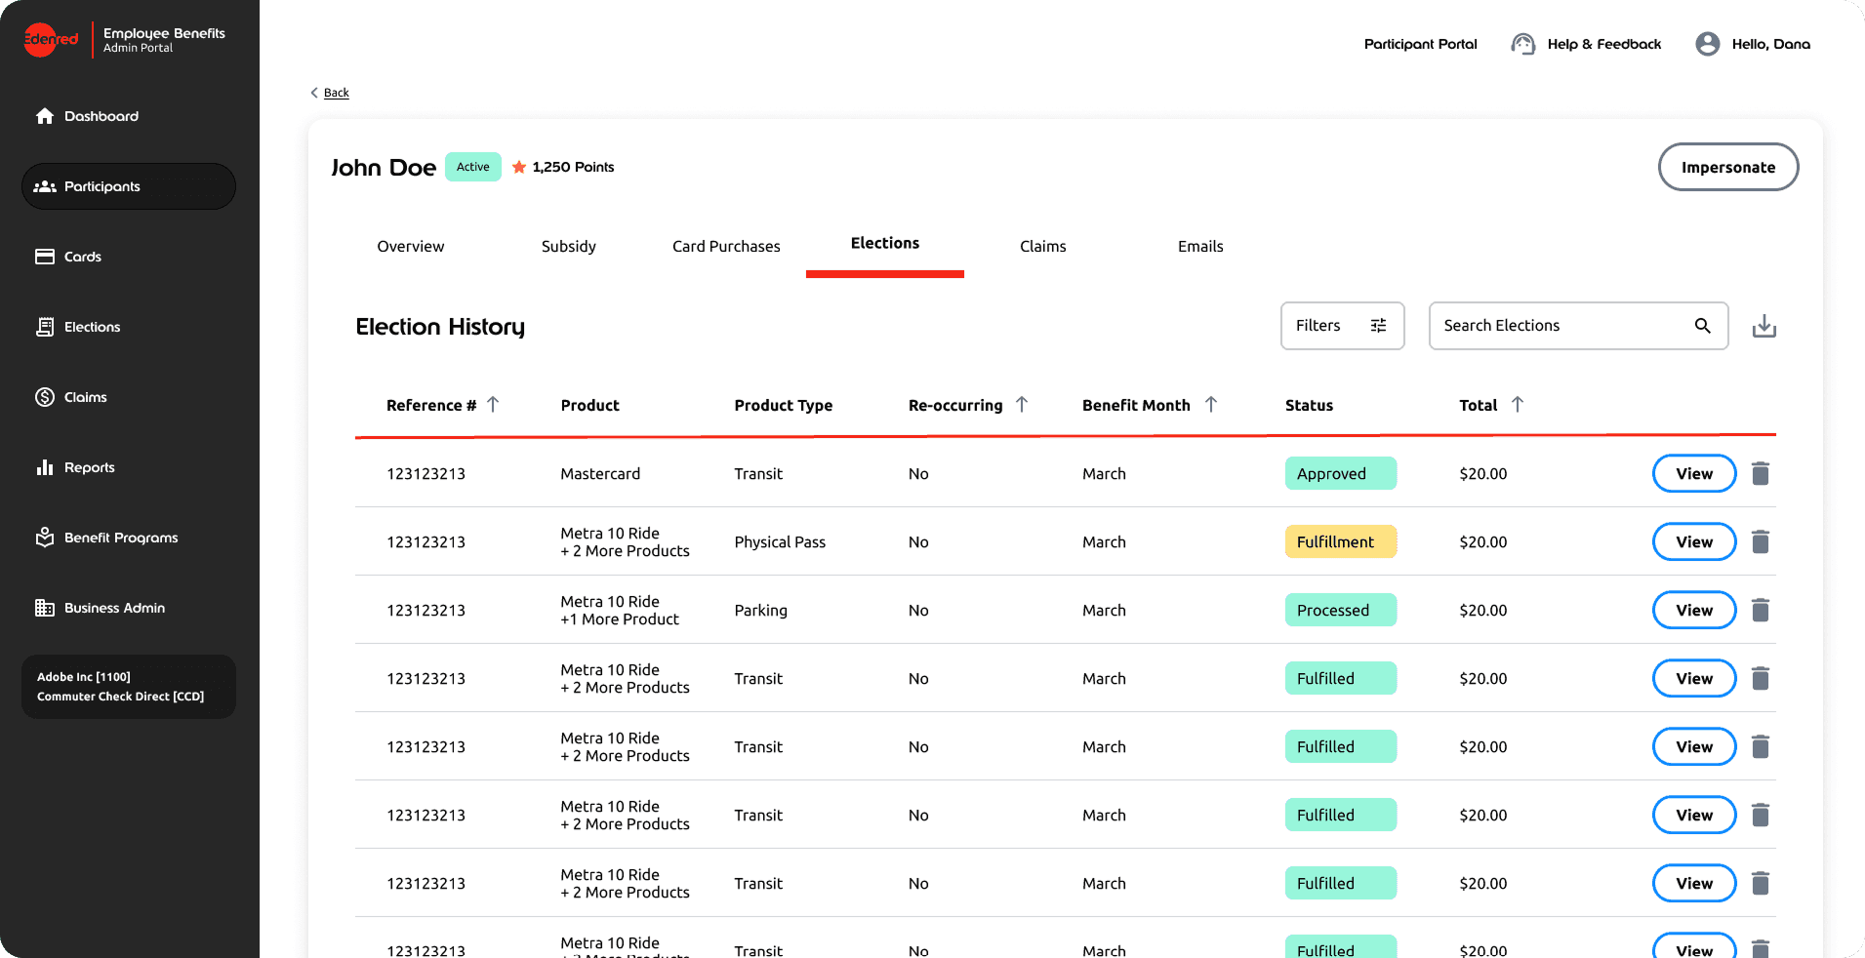The width and height of the screenshot is (1865, 958).
Task: Click the Processed status badge
Action: click(x=1341, y=610)
